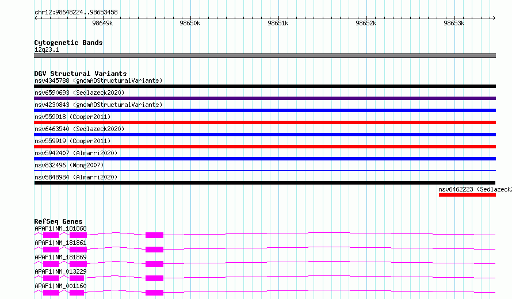Click the chr12:98648224..98653458 coordinate label
Image resolution: width=512 pixels, height=299 pixels.
coord(76,13)
